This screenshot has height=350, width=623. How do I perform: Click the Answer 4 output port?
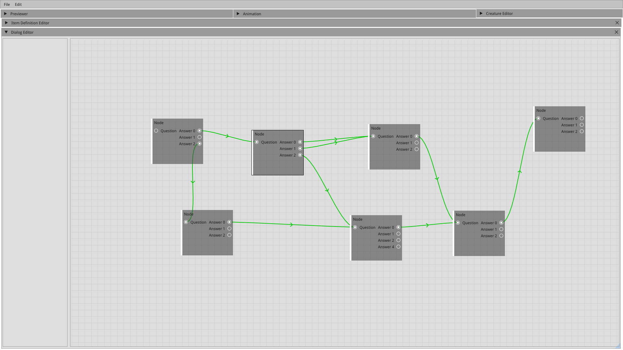click(398, 247)
